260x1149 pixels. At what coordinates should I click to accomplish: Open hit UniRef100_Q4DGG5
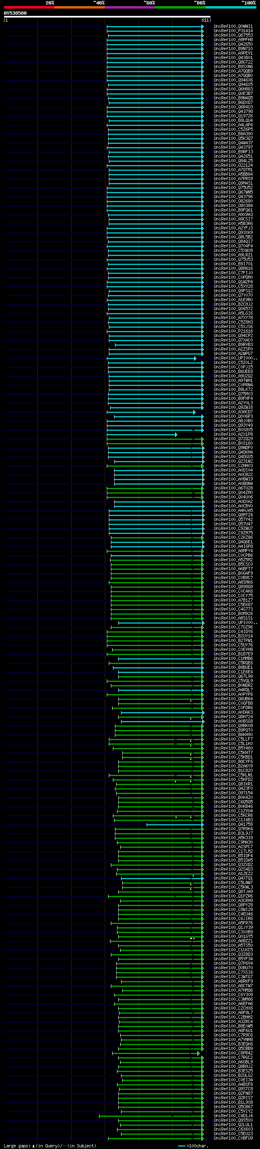coord(233,457)
